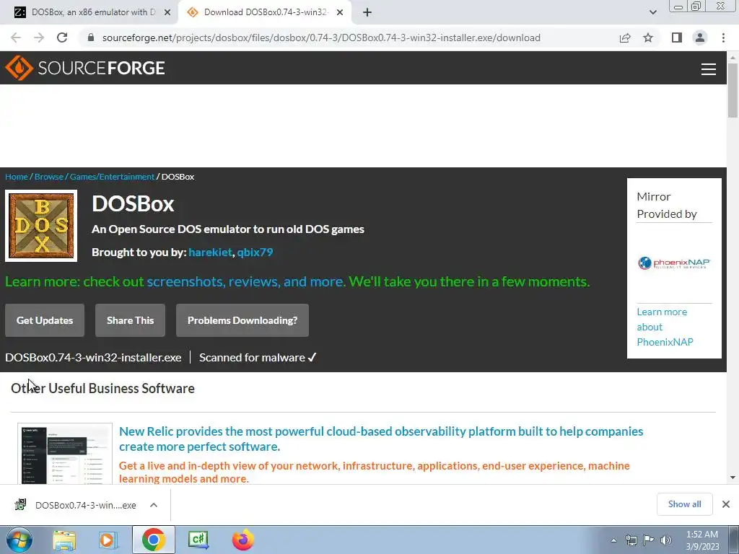Open the C# editor taskbar icon
The image size is (739, 554).
[x=198, y=540]
